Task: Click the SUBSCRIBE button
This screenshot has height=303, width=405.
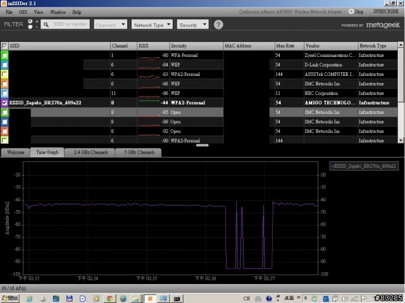Action: pos(385,11)
